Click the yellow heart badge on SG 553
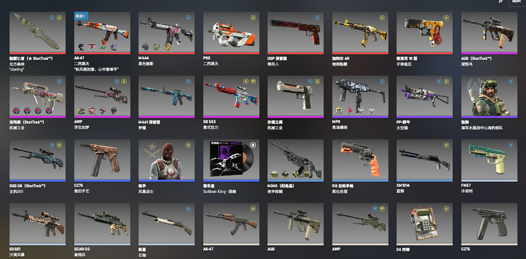Screen dimensions: 526x259 click(253, 81)
